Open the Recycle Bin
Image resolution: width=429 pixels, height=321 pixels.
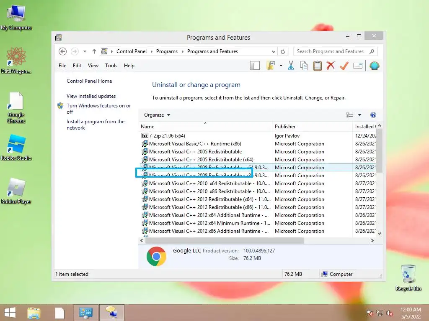pos(408,278)
